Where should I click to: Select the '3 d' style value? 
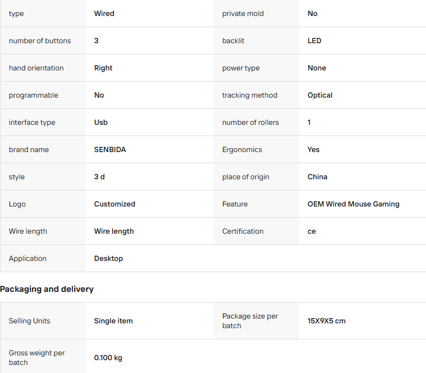(99, 177)
